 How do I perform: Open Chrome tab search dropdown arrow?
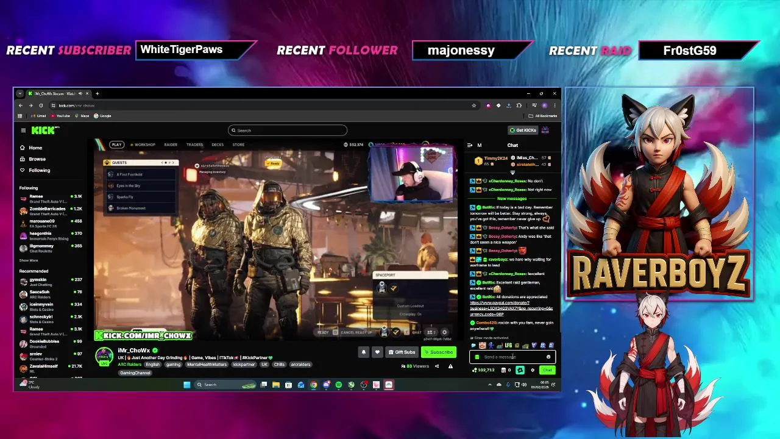click(x=20, y=94)
